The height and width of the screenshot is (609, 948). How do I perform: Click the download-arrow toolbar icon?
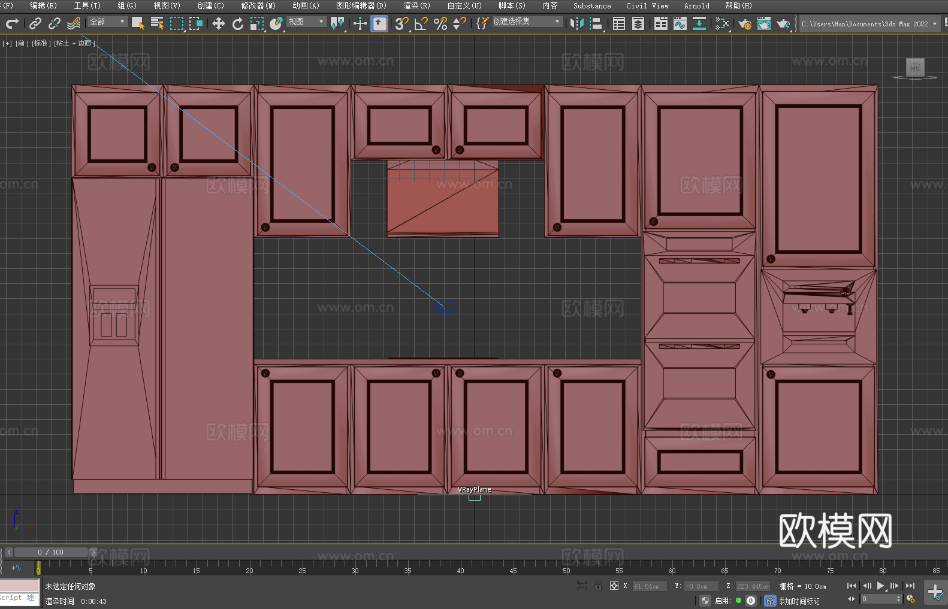tap(699, 23)
